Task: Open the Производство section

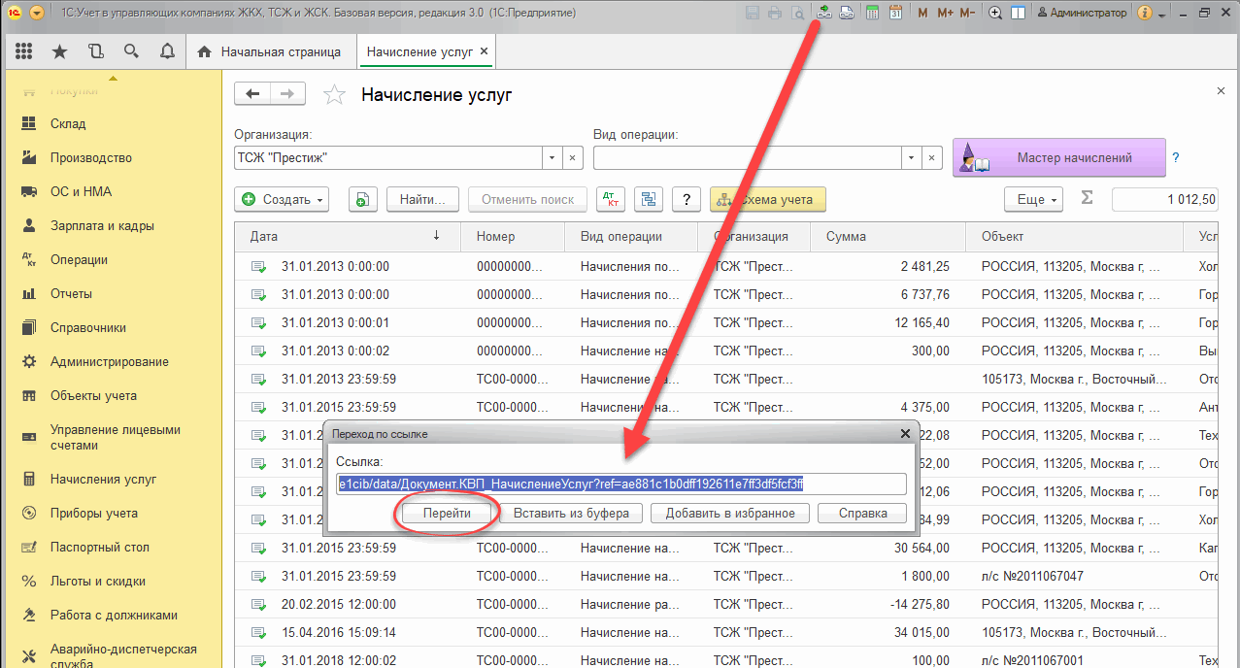Action: coord(91,157)
